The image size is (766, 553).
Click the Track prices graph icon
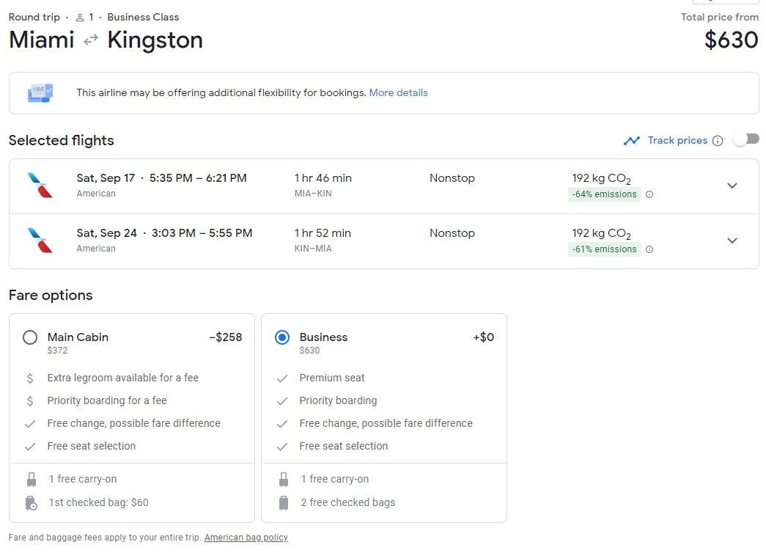[631, 141]
